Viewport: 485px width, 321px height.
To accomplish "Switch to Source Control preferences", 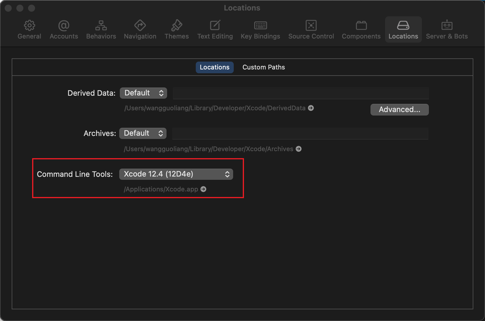I will (311, 29).
